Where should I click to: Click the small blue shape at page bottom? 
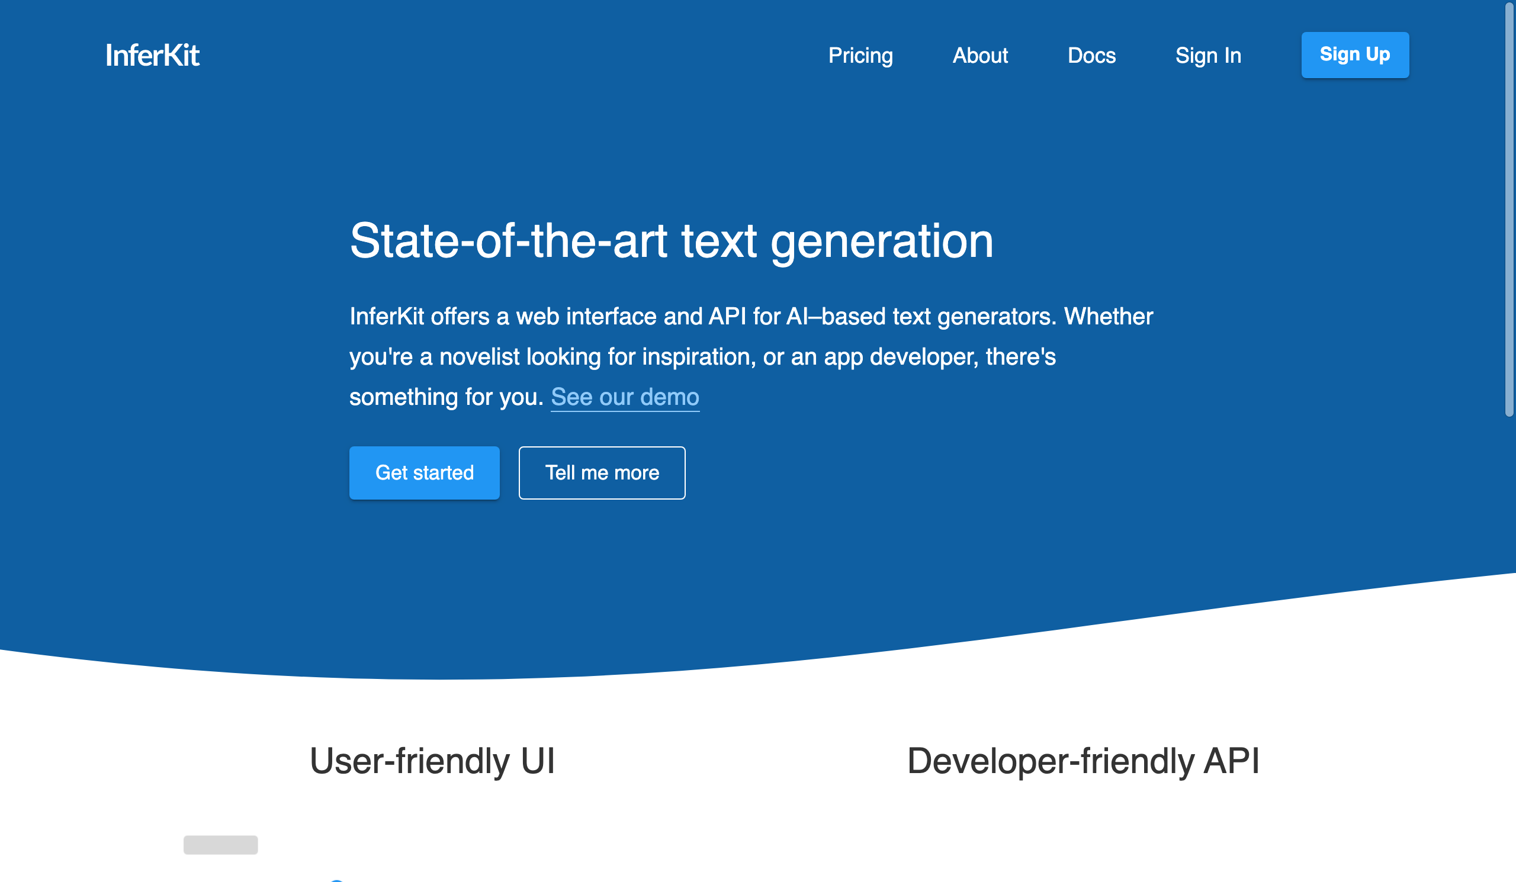[x=337, y=880]
